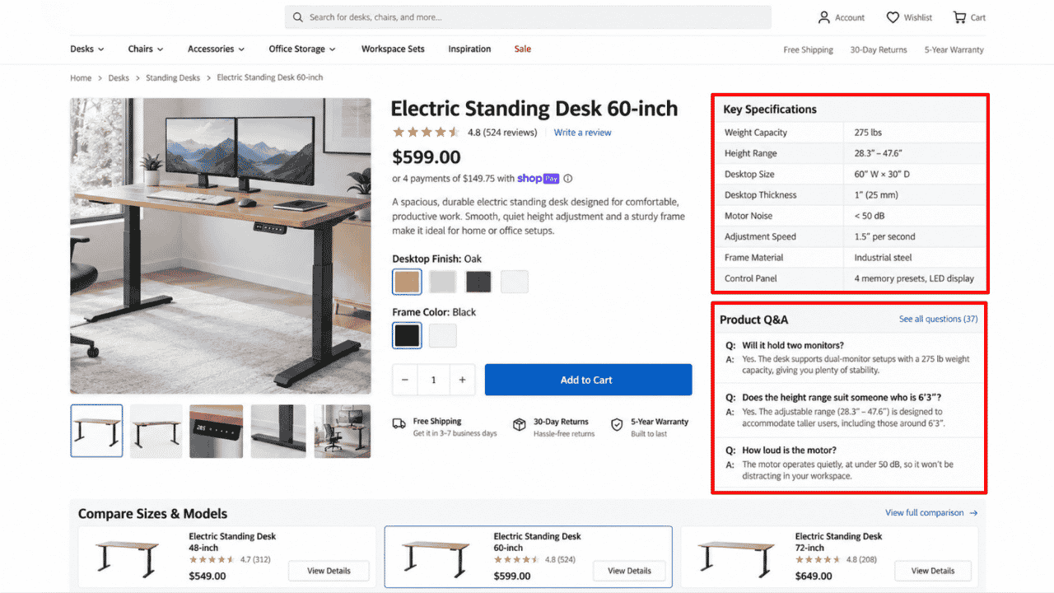This screenshot has width=1054, height=593.
Task: View Details for 72-inch desk
Action: pos(932,571)
